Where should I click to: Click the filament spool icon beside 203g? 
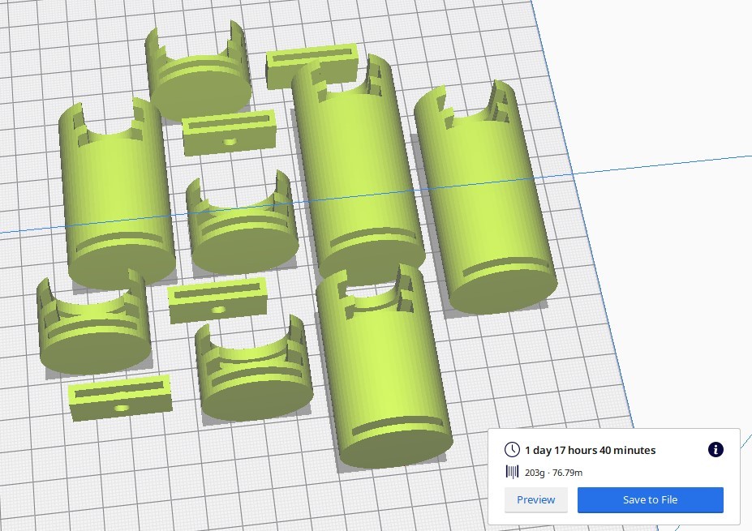(x=512, y=472)
